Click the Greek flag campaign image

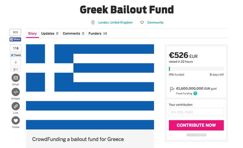coord(90,87)
